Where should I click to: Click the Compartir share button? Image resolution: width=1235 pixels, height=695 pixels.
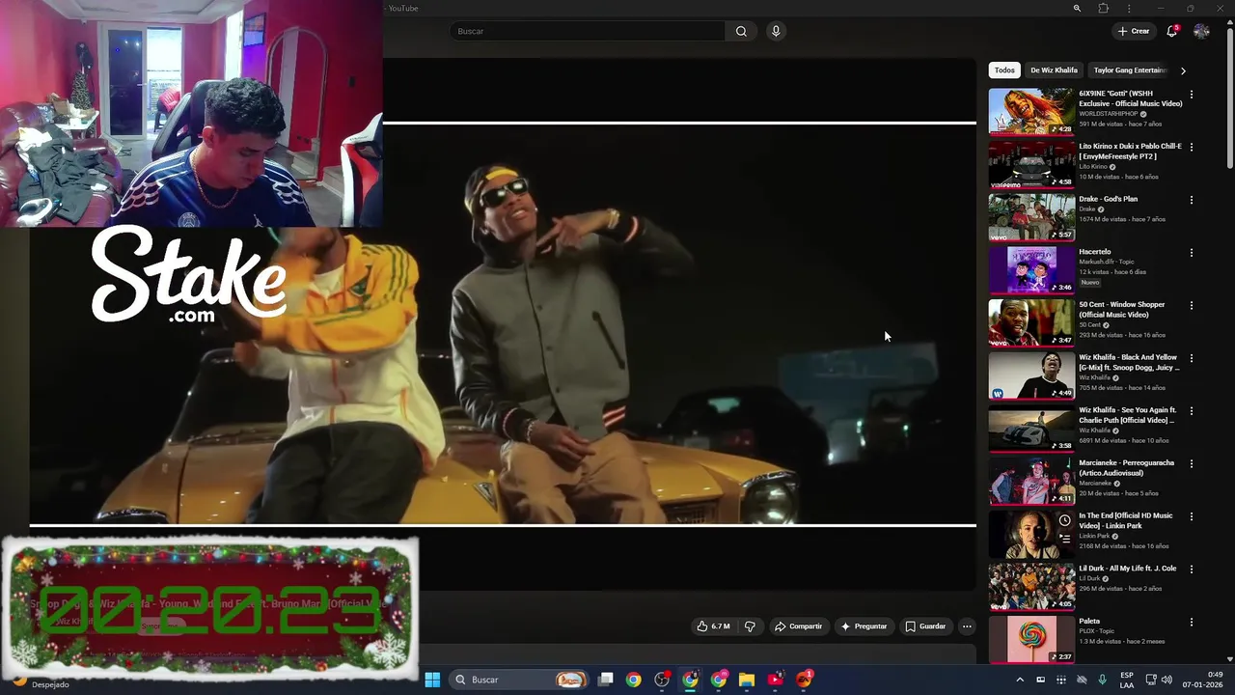798,626
